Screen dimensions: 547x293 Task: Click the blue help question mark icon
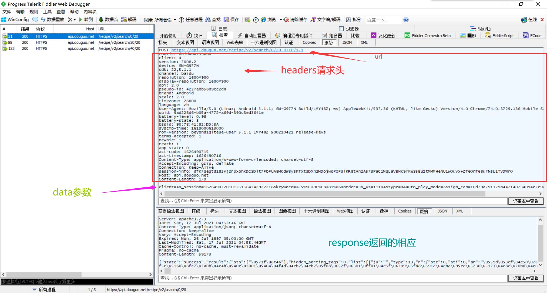[x=406, y=20]
